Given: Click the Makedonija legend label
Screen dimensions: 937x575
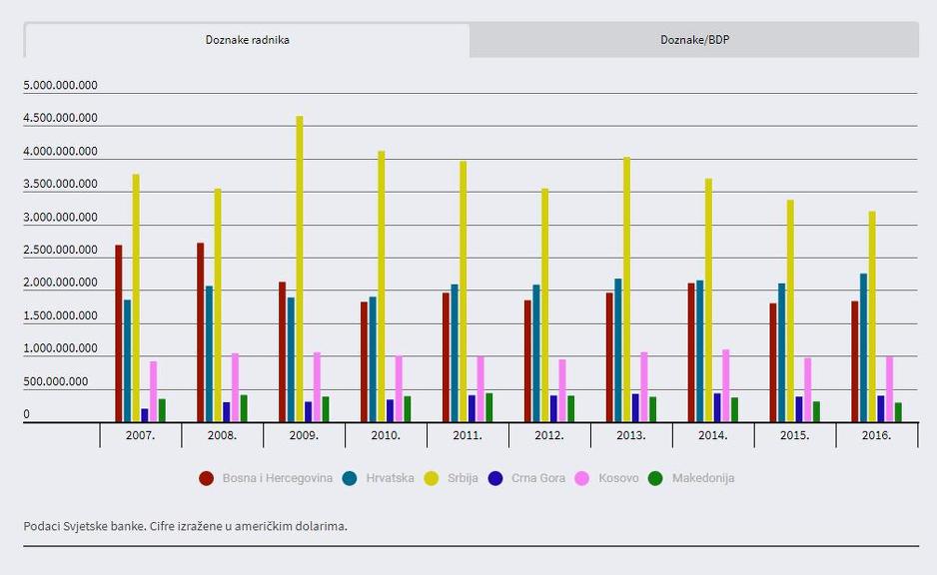Looking at the screenshot, I should coord(703,478).
